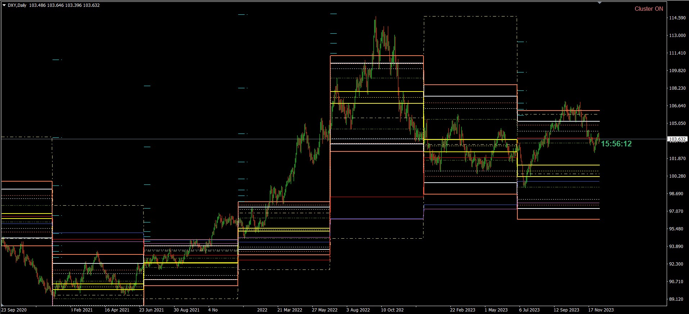
Task: Click price scale value 90.710
Action: click(x=676, y=282)
